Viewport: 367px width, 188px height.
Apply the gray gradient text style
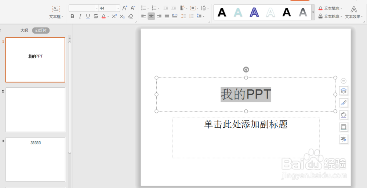303,12
